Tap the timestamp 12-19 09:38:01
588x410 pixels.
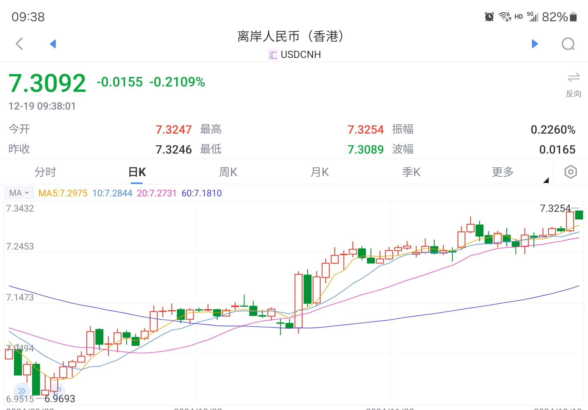click(x=42, y=106)
